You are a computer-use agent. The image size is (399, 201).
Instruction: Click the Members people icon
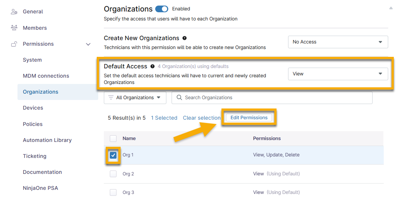tap(14, 28)
